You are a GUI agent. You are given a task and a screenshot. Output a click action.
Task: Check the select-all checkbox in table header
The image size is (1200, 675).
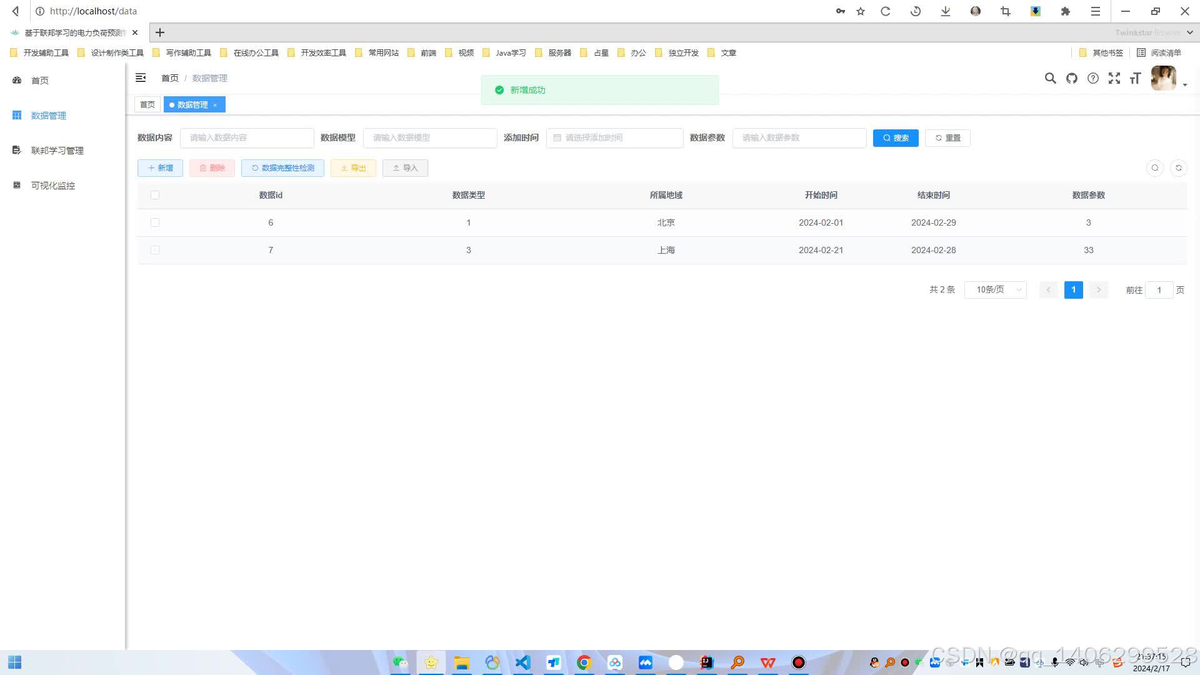coord(155,195)
